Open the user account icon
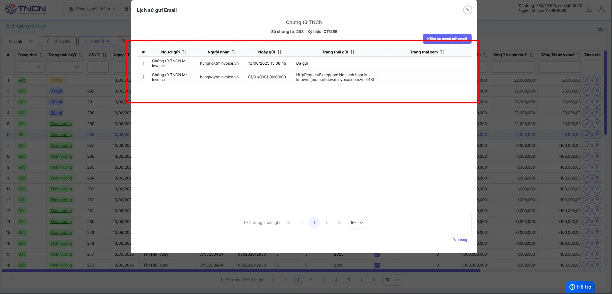This screenshot has width=612, height=294. pos(601,9)
